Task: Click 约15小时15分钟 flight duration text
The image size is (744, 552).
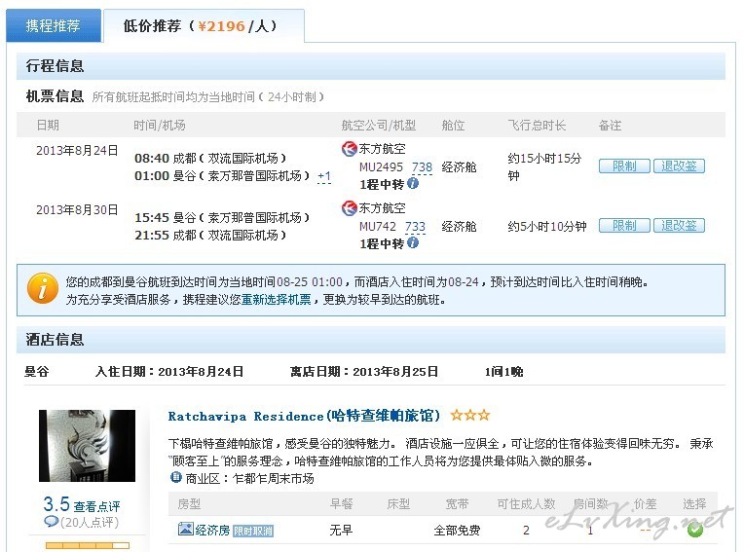Action: click(x=544, y=166)
